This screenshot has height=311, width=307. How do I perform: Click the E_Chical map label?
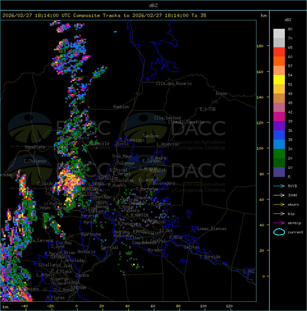[118, 170]
